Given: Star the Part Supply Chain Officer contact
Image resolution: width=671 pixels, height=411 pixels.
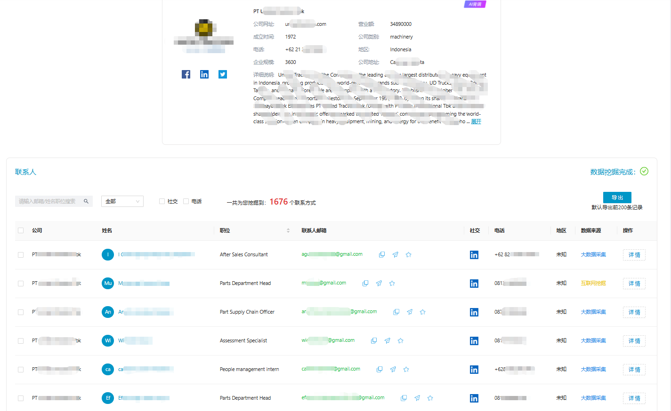Looking at the screenshot, I should (423, 312).
